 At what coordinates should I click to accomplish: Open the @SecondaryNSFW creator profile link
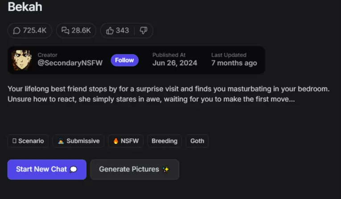(x=70, y=63)
